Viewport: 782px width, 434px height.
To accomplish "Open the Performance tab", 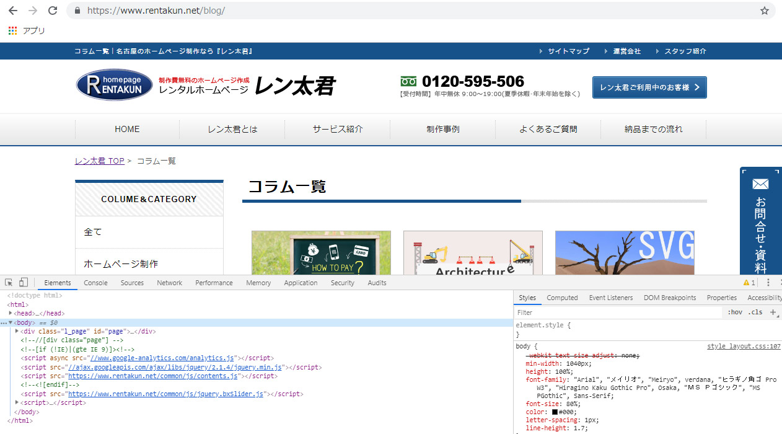I will [x=214, y=283].
